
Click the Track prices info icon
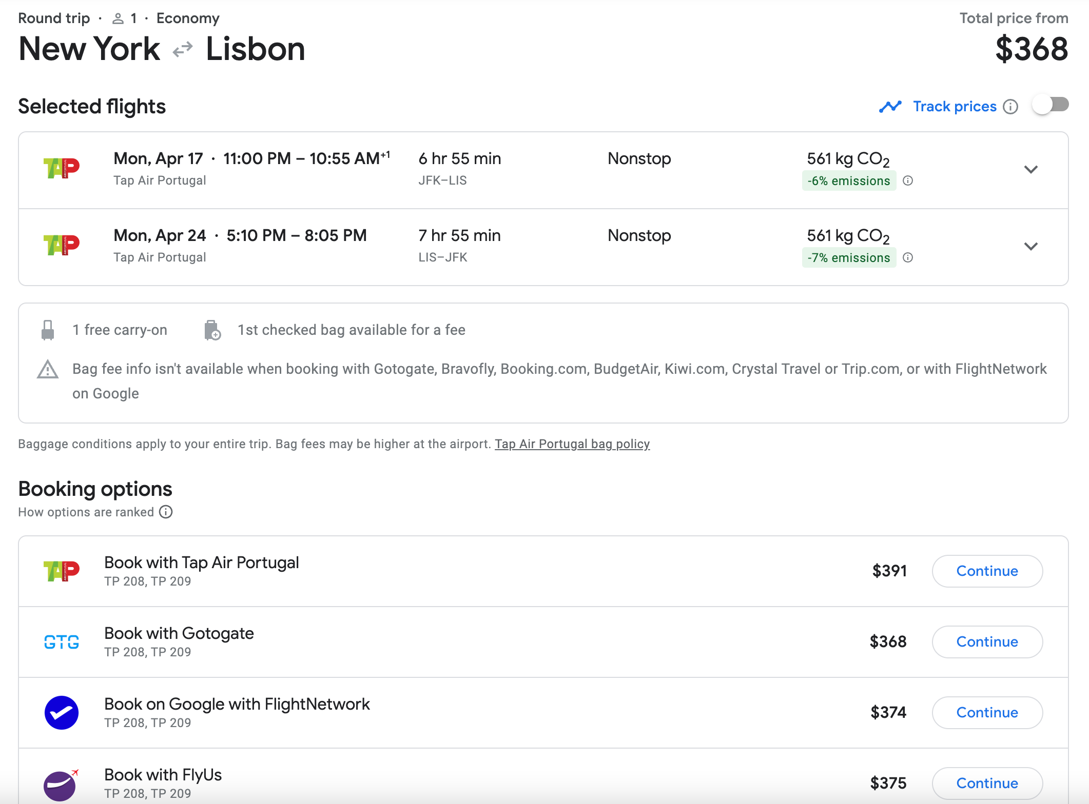[1010, 107]
